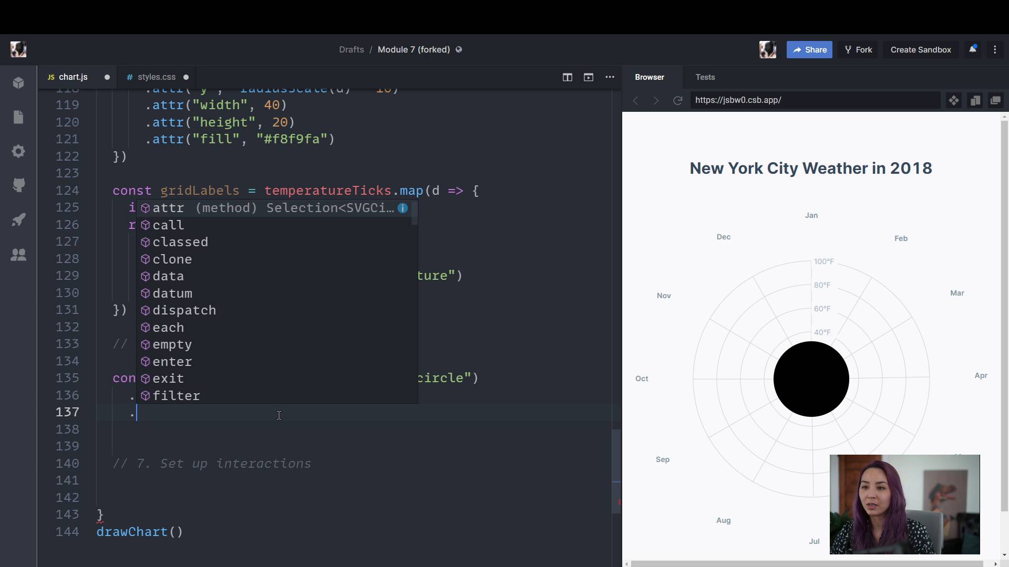
Task: Switch to the Tests tab
Action: coord(705,77)
